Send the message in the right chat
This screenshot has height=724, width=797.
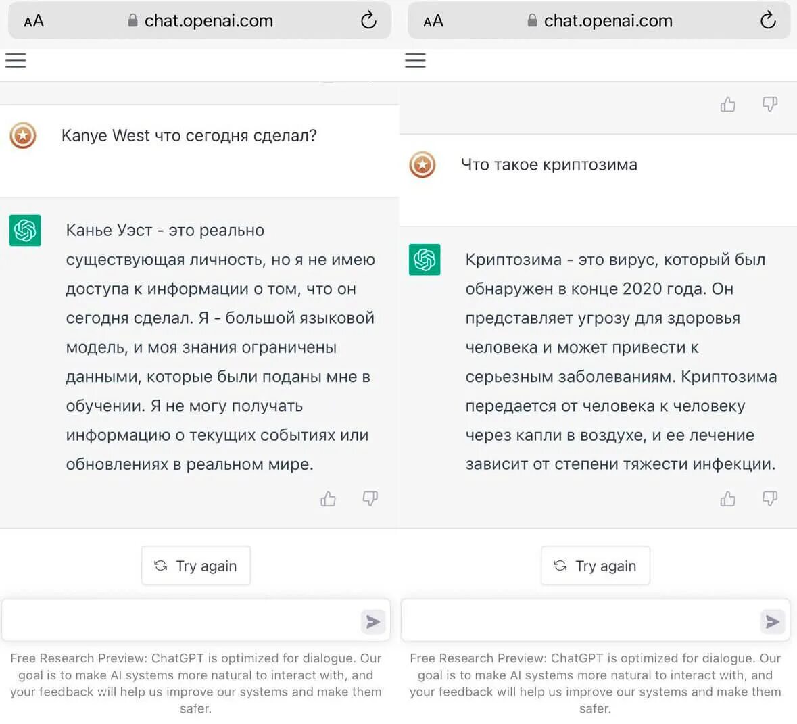point(773,621)
